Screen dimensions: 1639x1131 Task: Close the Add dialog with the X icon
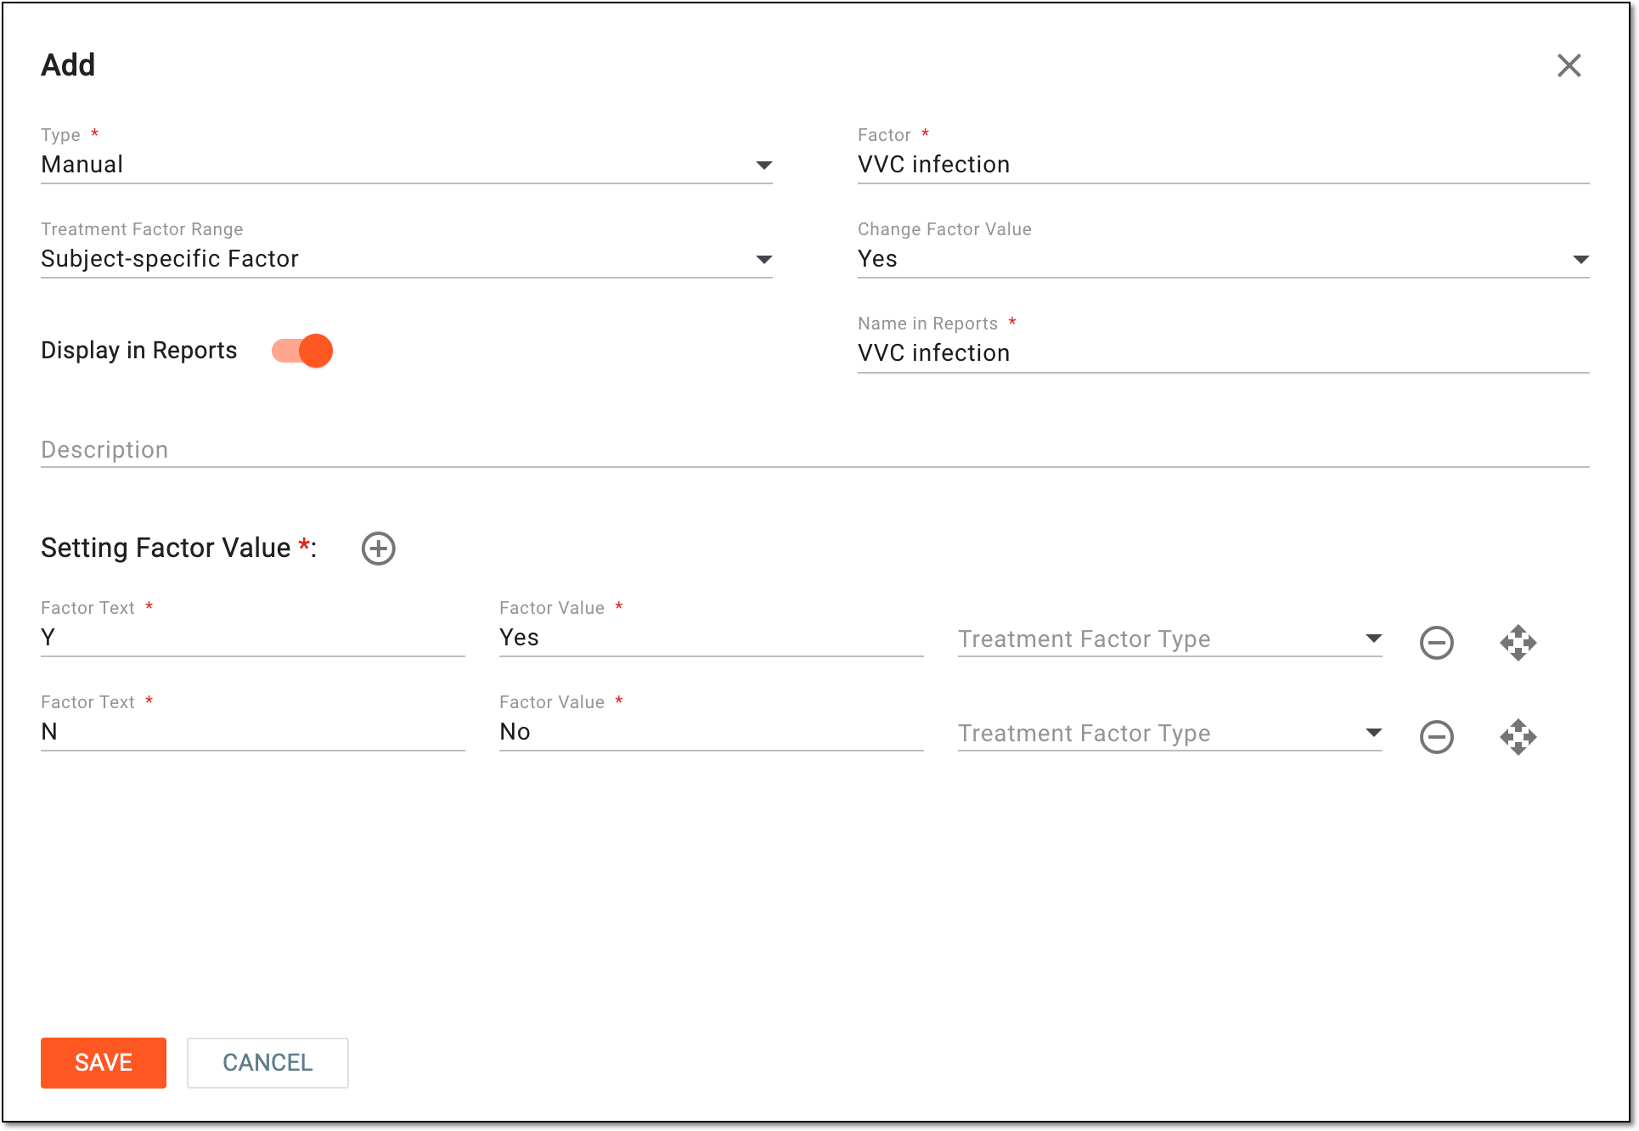coord(1569,65)
